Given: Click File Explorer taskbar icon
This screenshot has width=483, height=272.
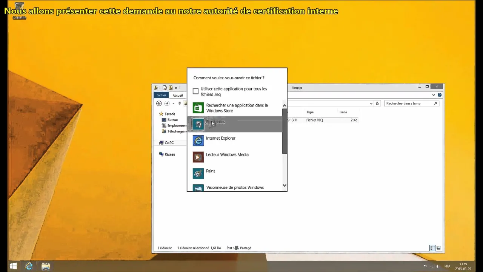Looking at the screenshot, I should [x=46, y=266].
